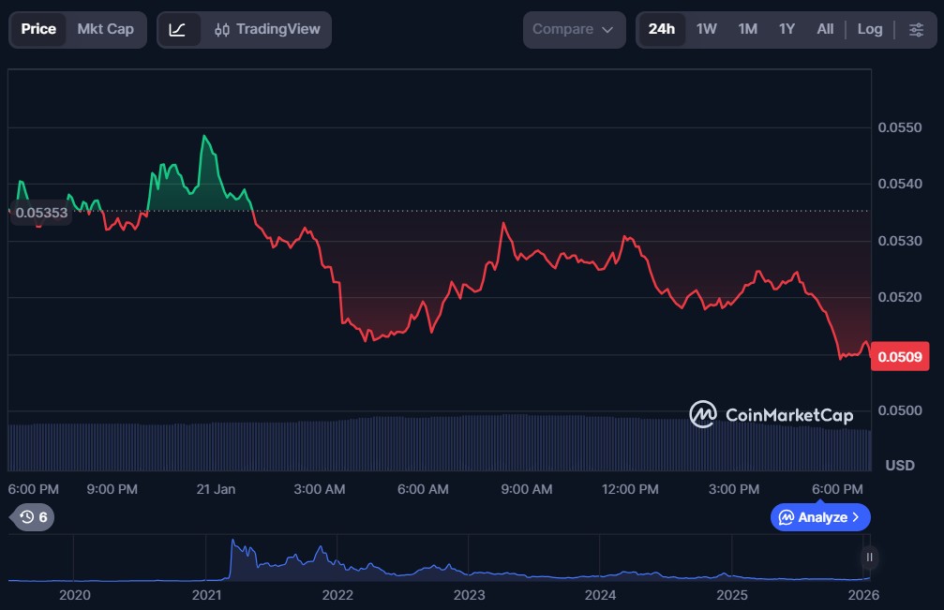This screenshot has height=610, width=944.
Task: Select the line chart icon
Action: click(178, 29)
